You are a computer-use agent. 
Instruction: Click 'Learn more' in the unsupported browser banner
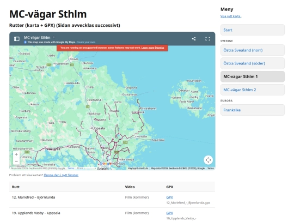(x=148, y=47)
